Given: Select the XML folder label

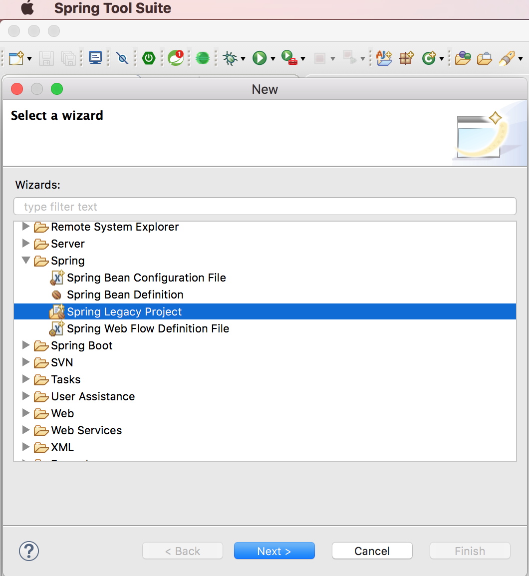Looking at the screenshot, I should click(x=62, y=447).
